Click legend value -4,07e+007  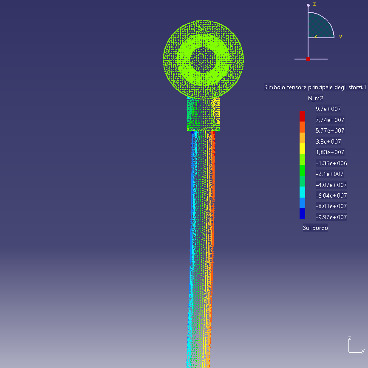pos(331,185)
